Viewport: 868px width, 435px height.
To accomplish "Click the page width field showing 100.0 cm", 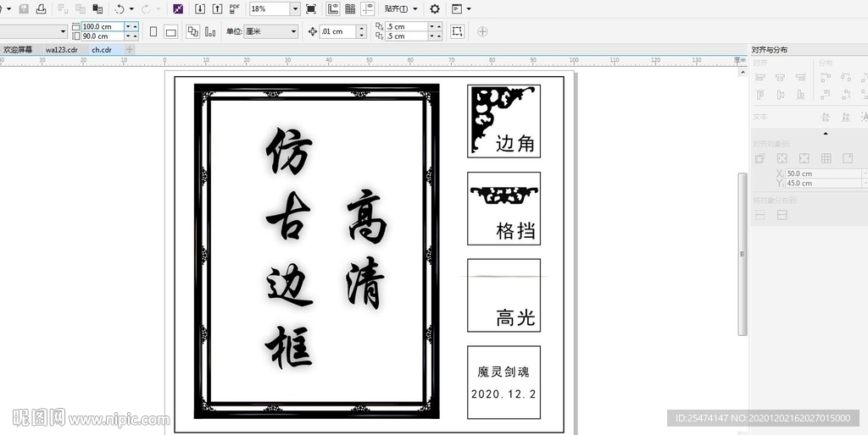I will 102,26.
